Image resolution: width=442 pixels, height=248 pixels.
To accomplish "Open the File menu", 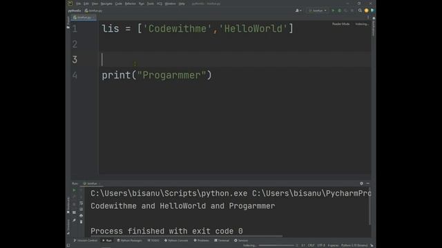I will click(x=78, y=3).
